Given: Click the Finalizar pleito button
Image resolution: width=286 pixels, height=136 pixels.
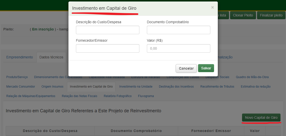Looking at the screenshot, I should (x=271, y=15).
